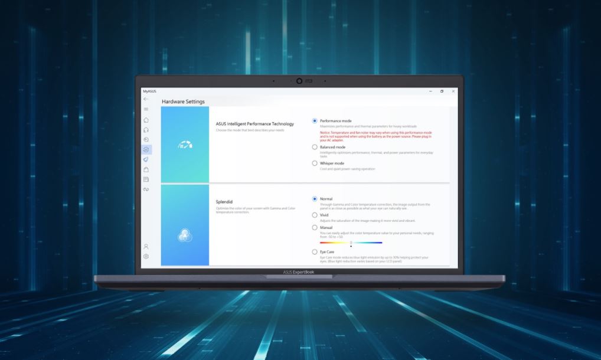Choose Balanced mode option
The width and height of the screenshot is (601, 360).
315,147
